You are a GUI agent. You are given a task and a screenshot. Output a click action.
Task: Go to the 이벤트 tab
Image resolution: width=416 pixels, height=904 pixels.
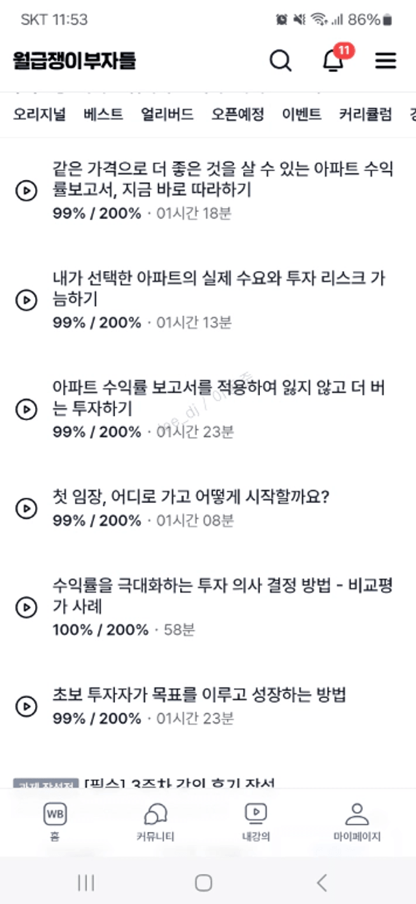click(x=302, y=115)
